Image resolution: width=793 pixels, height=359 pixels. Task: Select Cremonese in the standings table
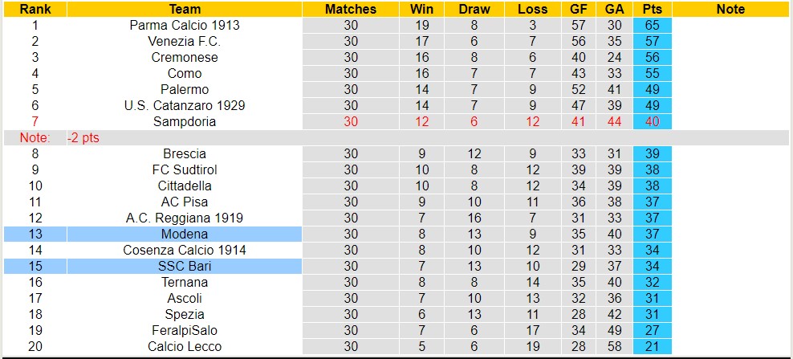point(185,57)
